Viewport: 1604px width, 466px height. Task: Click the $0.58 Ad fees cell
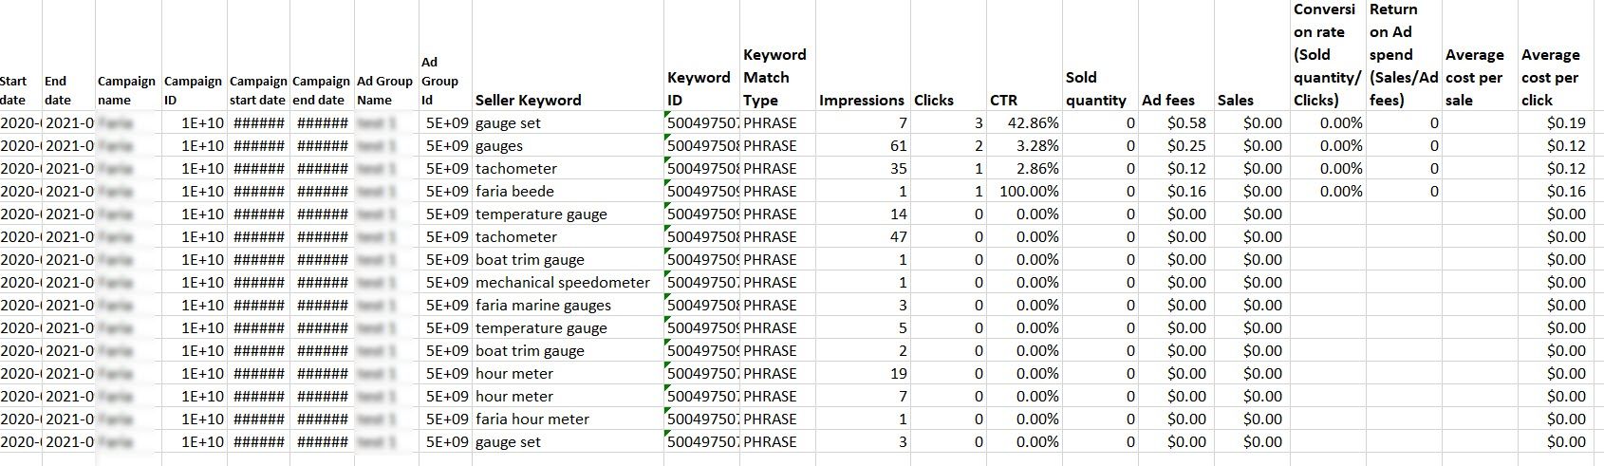(1176, 122)
